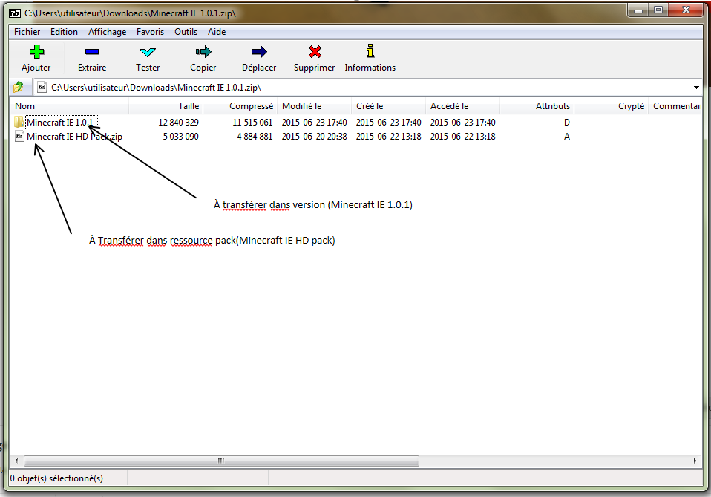Open the Outils menu
The image size is (711, 497).
click(x=186, y=32)
